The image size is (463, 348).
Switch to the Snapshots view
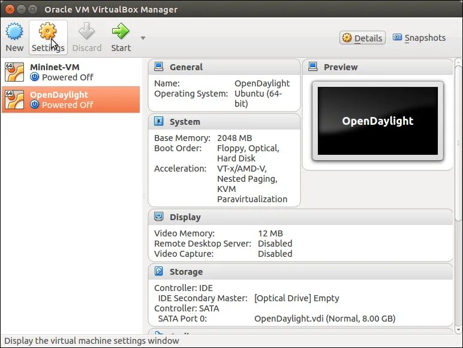[419, 38]
